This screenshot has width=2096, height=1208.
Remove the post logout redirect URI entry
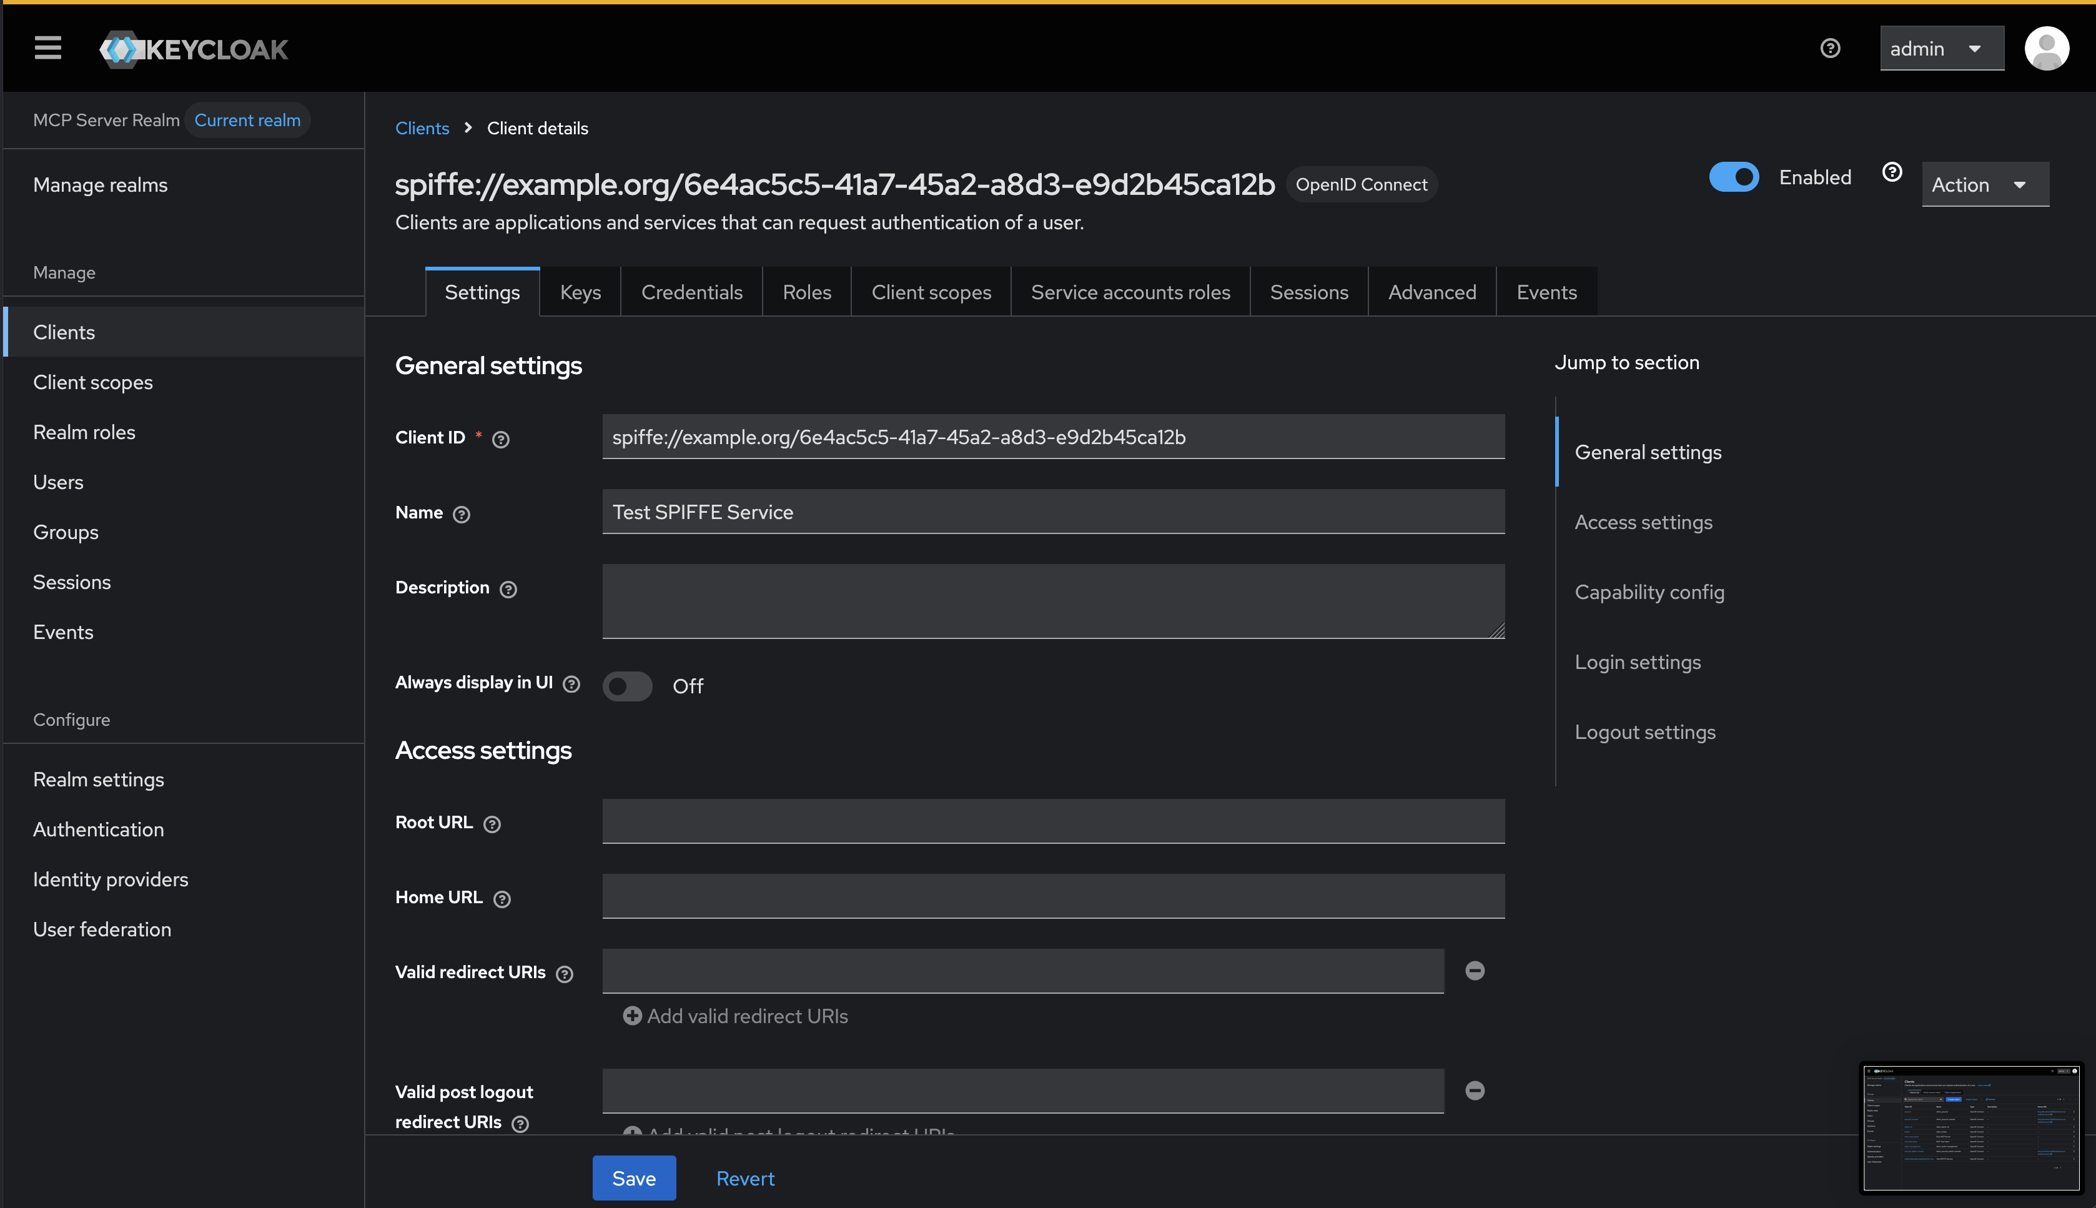1474,1090
